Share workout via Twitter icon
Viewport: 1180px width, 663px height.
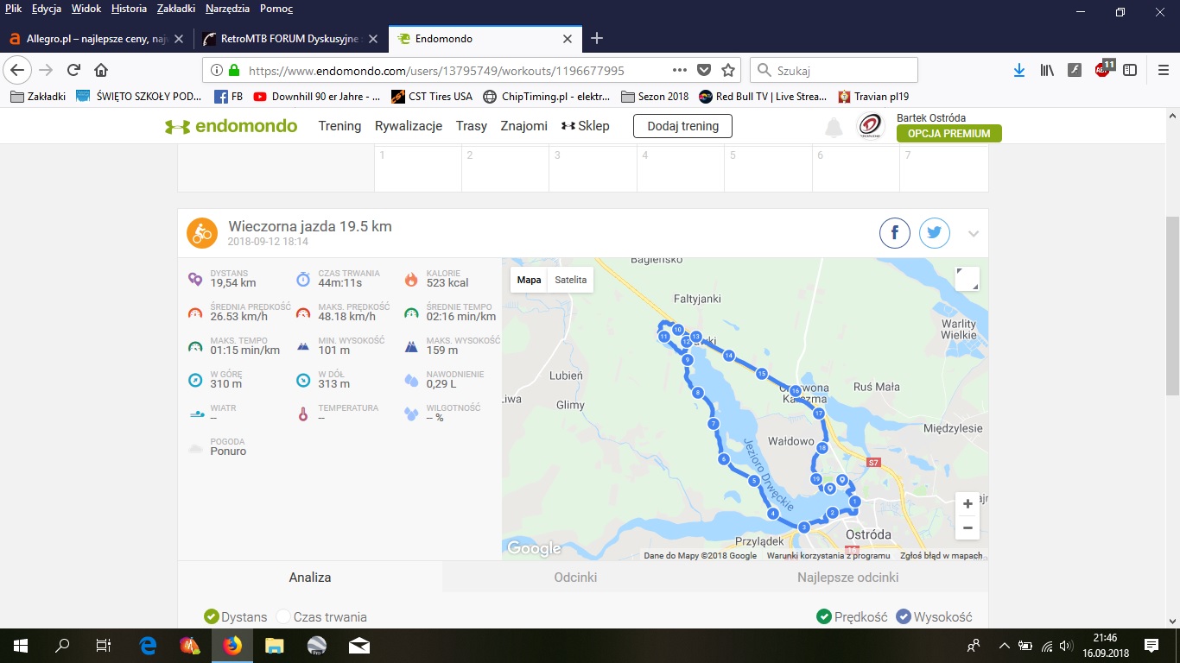[935, 233]
